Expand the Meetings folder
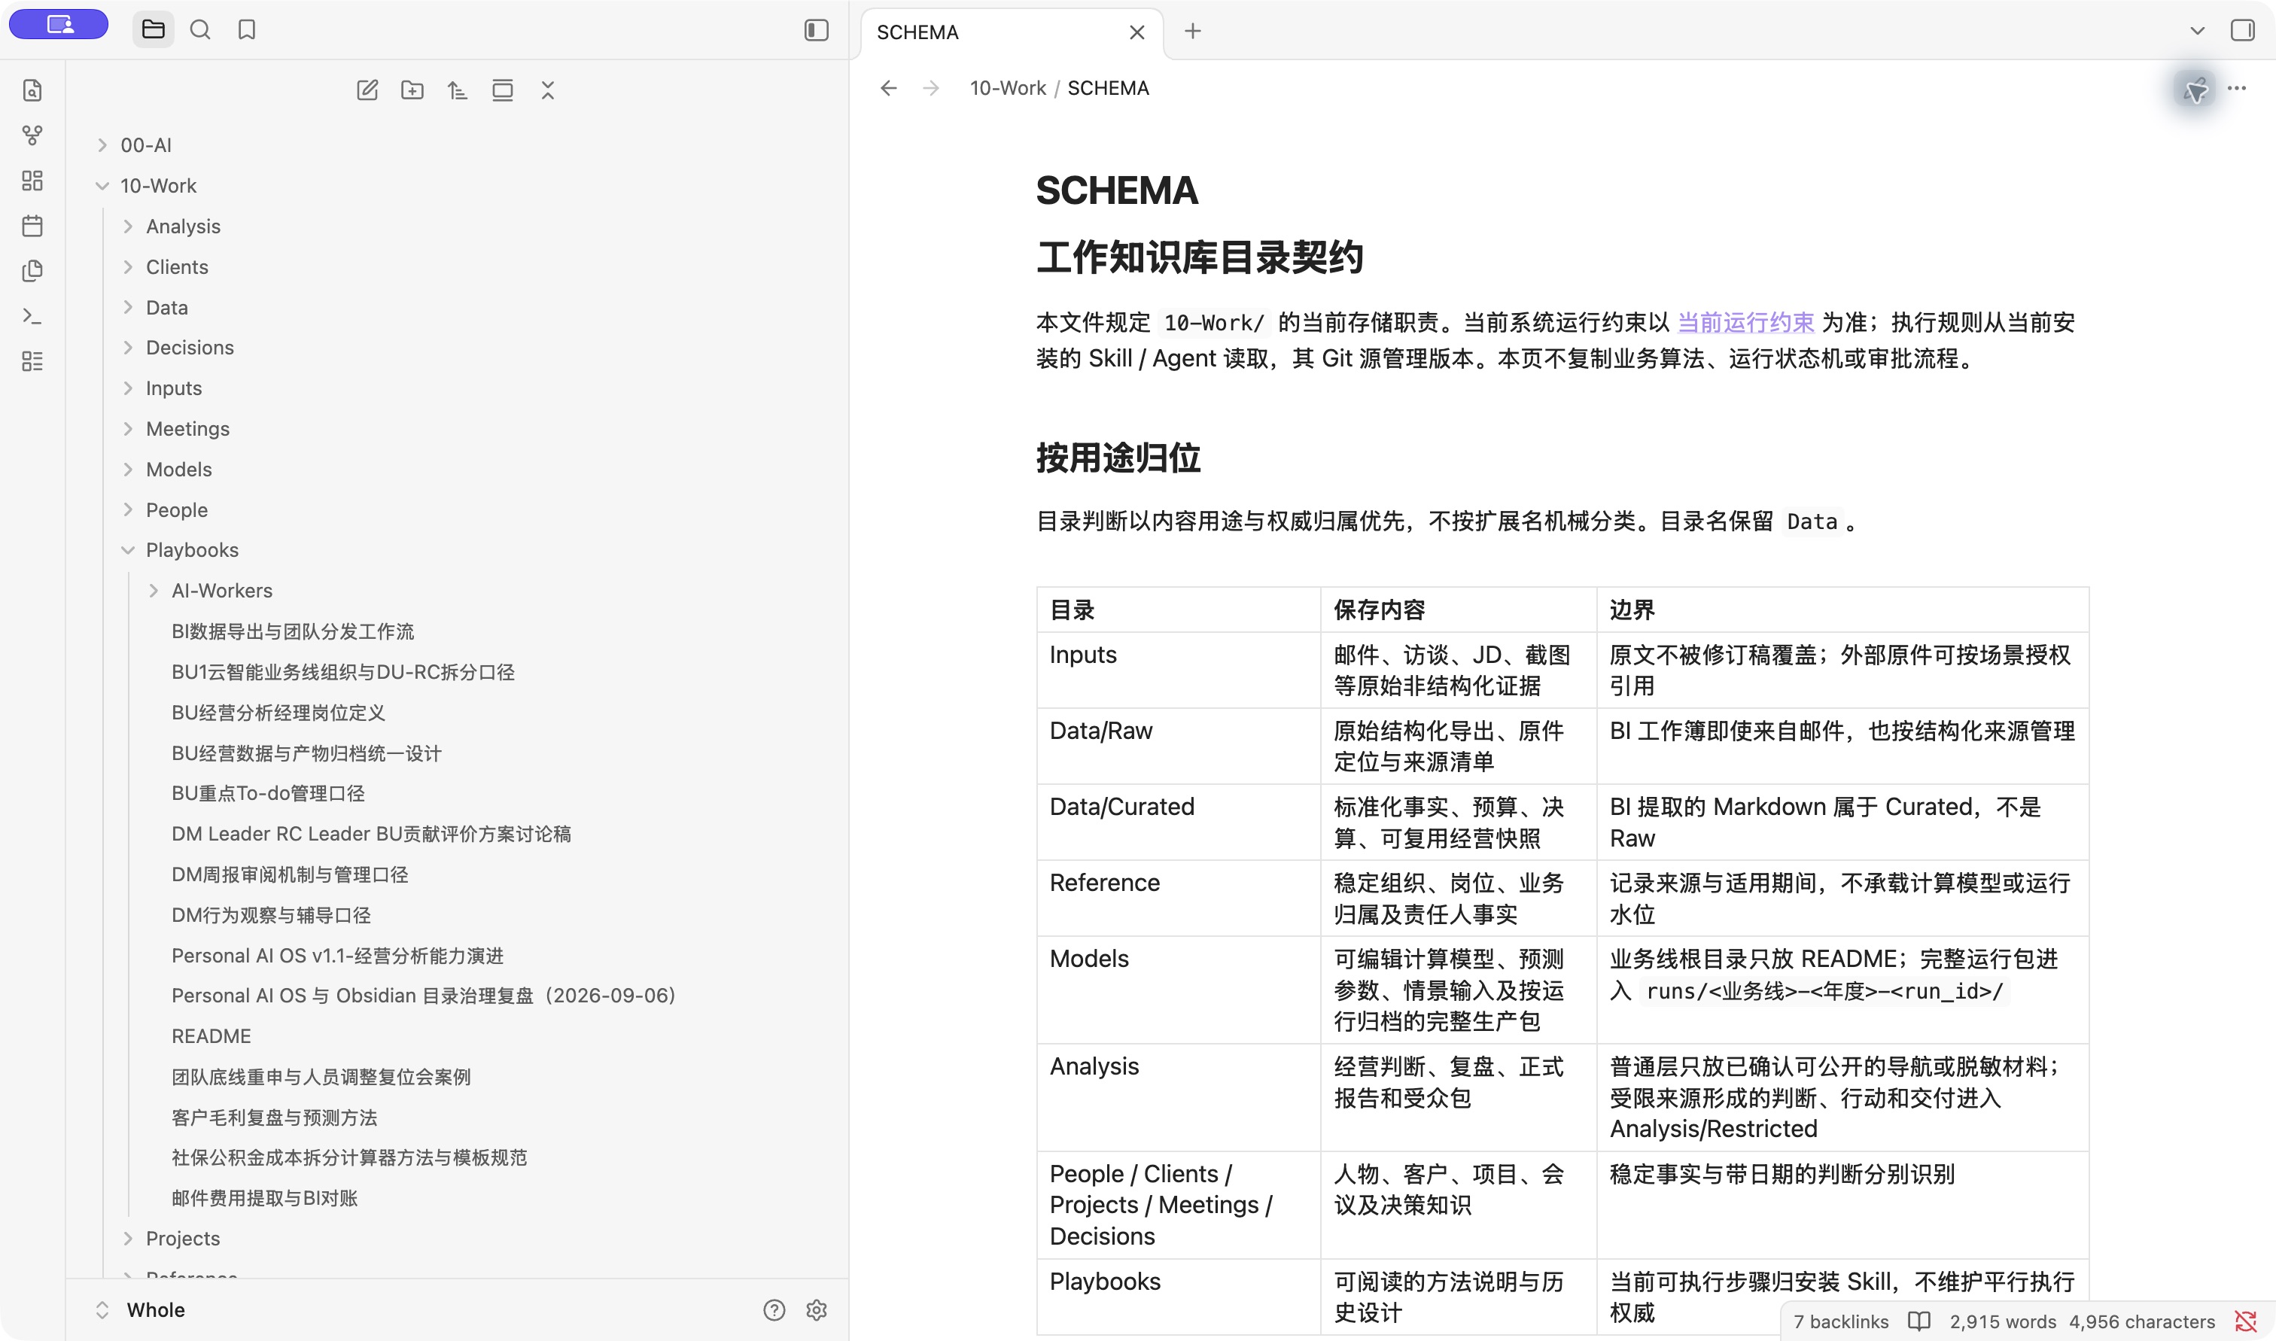Image resolution: width=2276 pixels, height=1341 pixels. point(127,429)
